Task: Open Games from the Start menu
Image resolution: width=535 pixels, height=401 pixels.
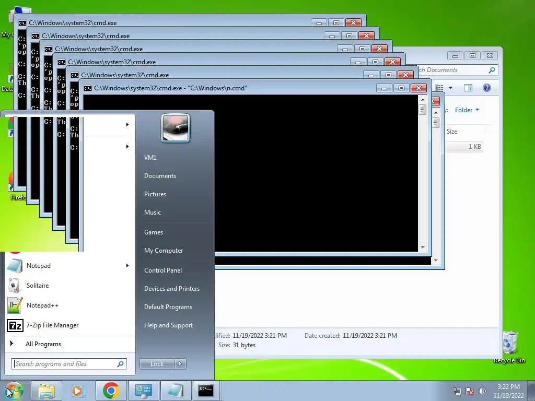Action: click(x=154, y=232)
